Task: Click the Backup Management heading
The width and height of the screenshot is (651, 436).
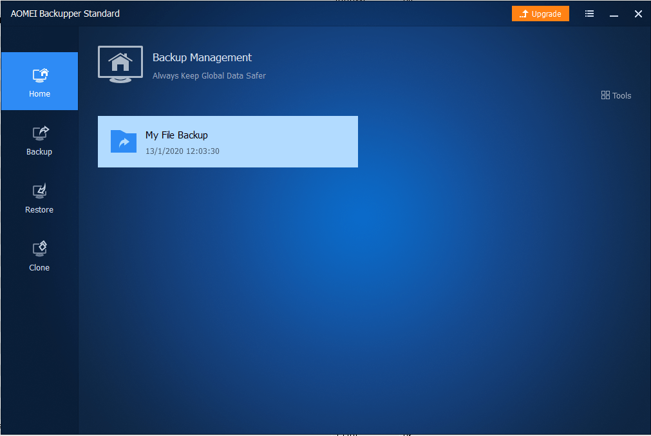Action: [202, 57]
